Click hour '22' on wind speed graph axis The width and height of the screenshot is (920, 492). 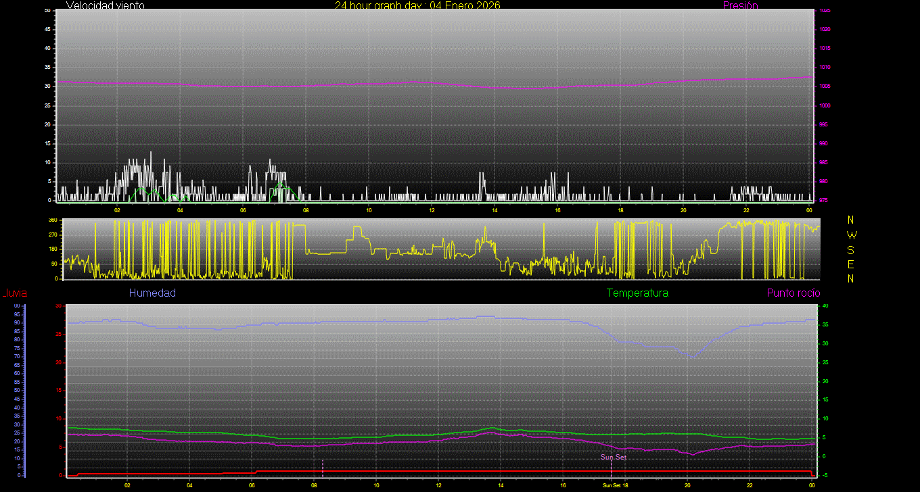pos(746,210)
